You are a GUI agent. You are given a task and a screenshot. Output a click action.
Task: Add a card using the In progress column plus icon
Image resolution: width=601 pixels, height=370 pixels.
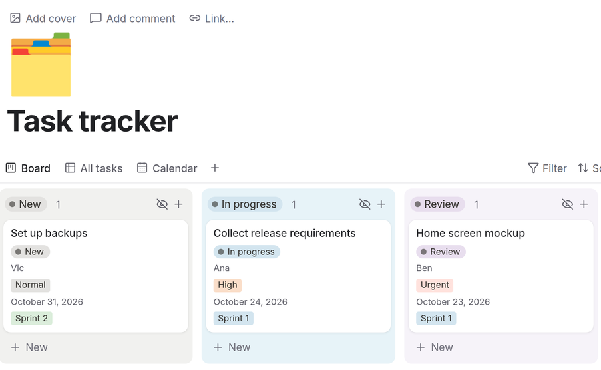tap(381, 204)
